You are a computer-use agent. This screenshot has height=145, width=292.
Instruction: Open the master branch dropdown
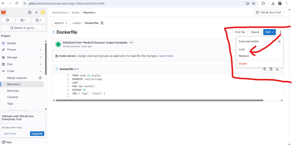pos(61,23)
